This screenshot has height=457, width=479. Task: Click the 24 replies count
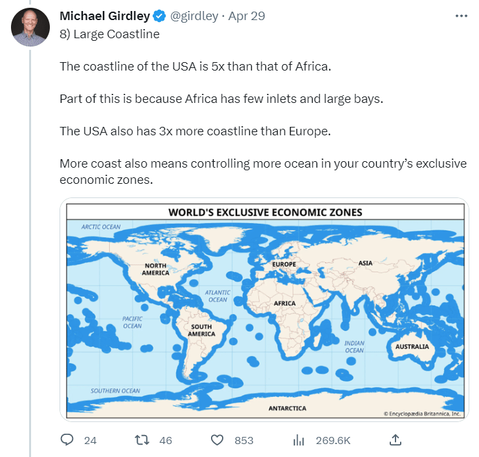[x=90, y=440]
